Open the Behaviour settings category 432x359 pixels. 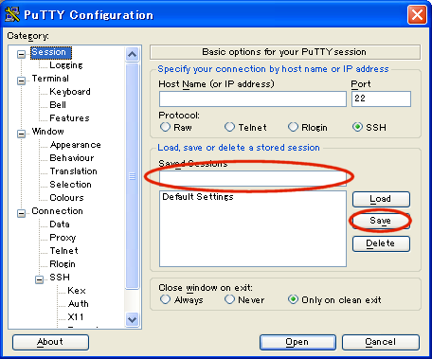click(72, 158)
